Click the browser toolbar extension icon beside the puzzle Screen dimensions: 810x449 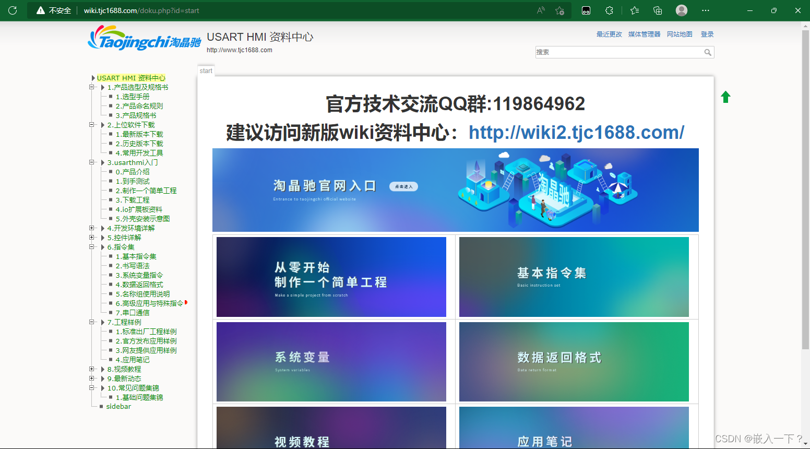point(586,10)
